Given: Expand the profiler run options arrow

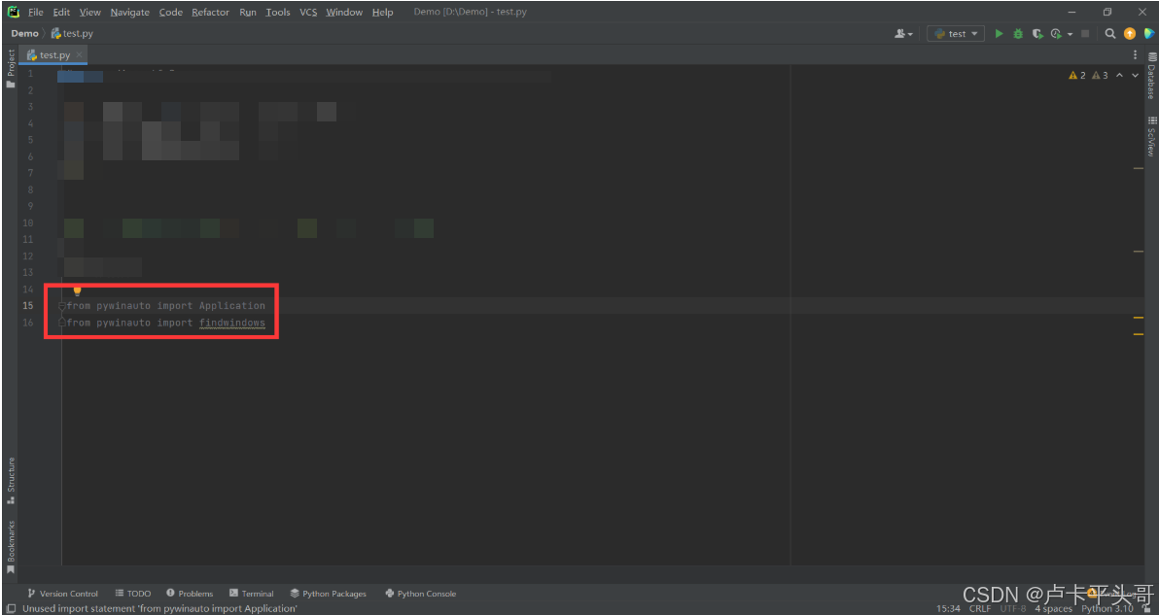Looking at the screenshot, I should pos(1070,34).
